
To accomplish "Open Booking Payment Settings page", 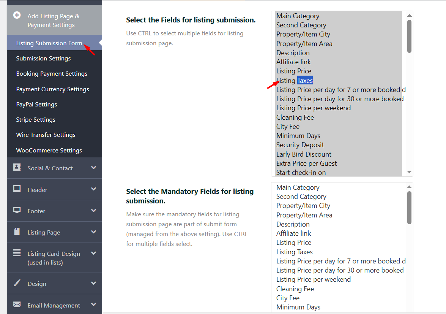I will (x=52, y=74).
